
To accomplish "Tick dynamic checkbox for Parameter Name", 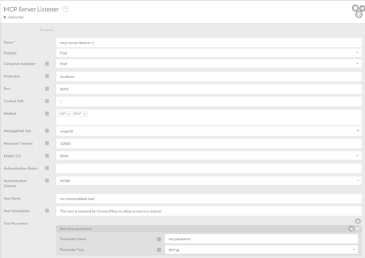I will coord(159,239).
